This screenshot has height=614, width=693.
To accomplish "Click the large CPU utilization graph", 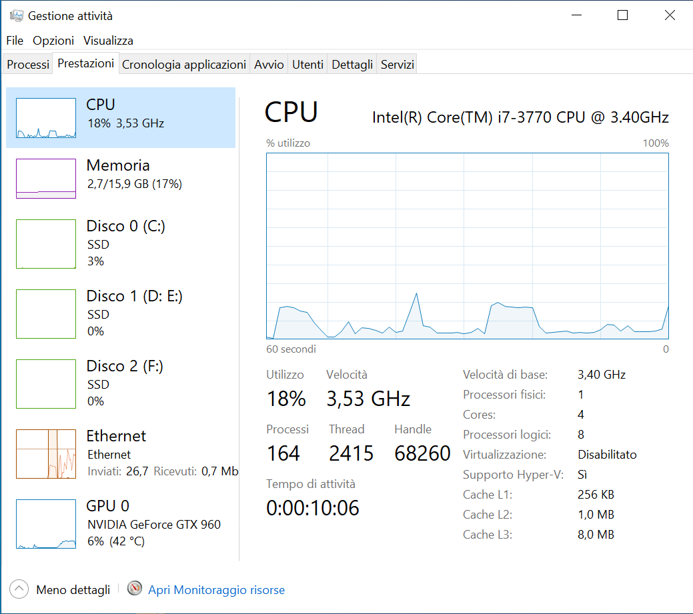I will 467,246.
